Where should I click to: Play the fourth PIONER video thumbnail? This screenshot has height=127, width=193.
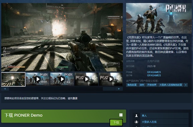[86, 79]
